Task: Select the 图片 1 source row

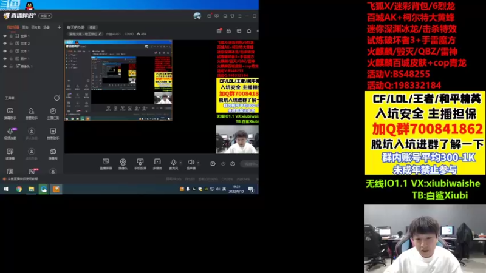Action: coord(32,58)
